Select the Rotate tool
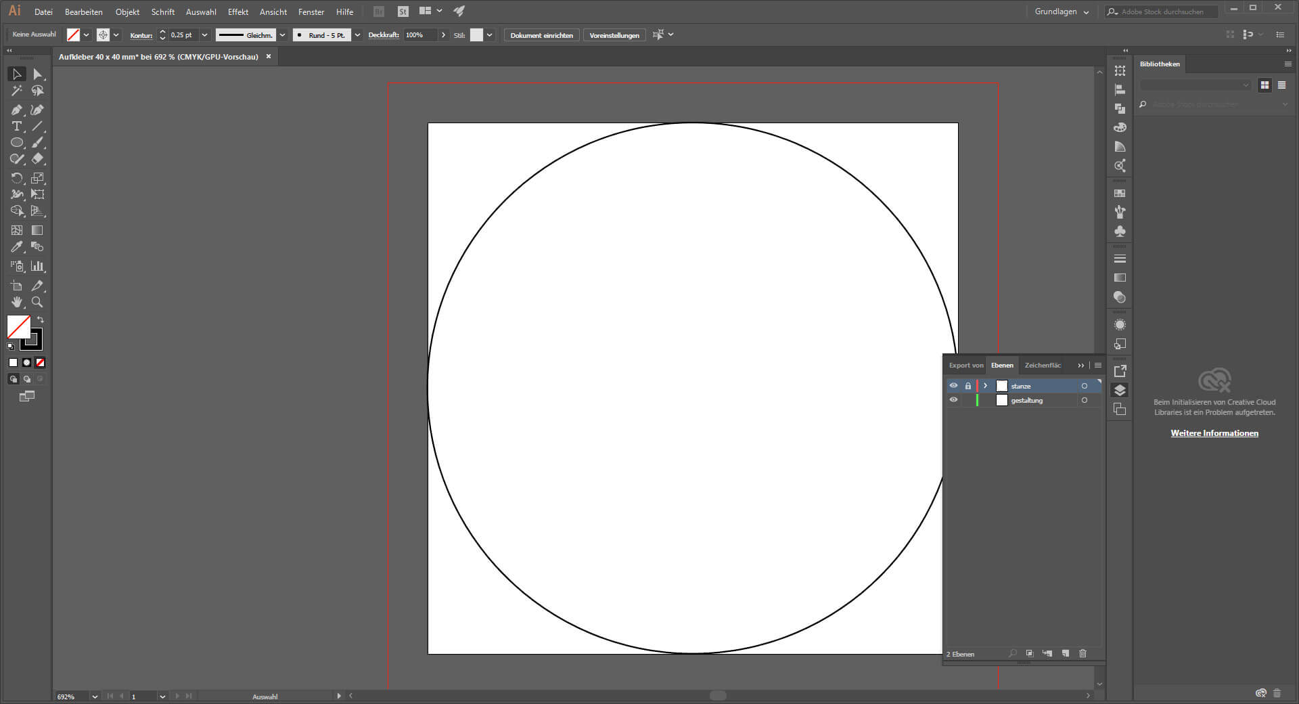This screenshot has height=704, width=1299. click(x=17, y=178)
